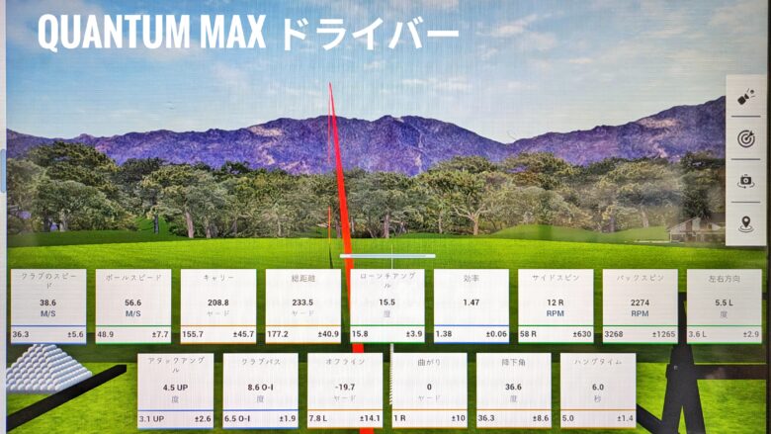Open the club and ball impact view icon
This screenshot has height=434, width=771.
[x=746, y=96]
